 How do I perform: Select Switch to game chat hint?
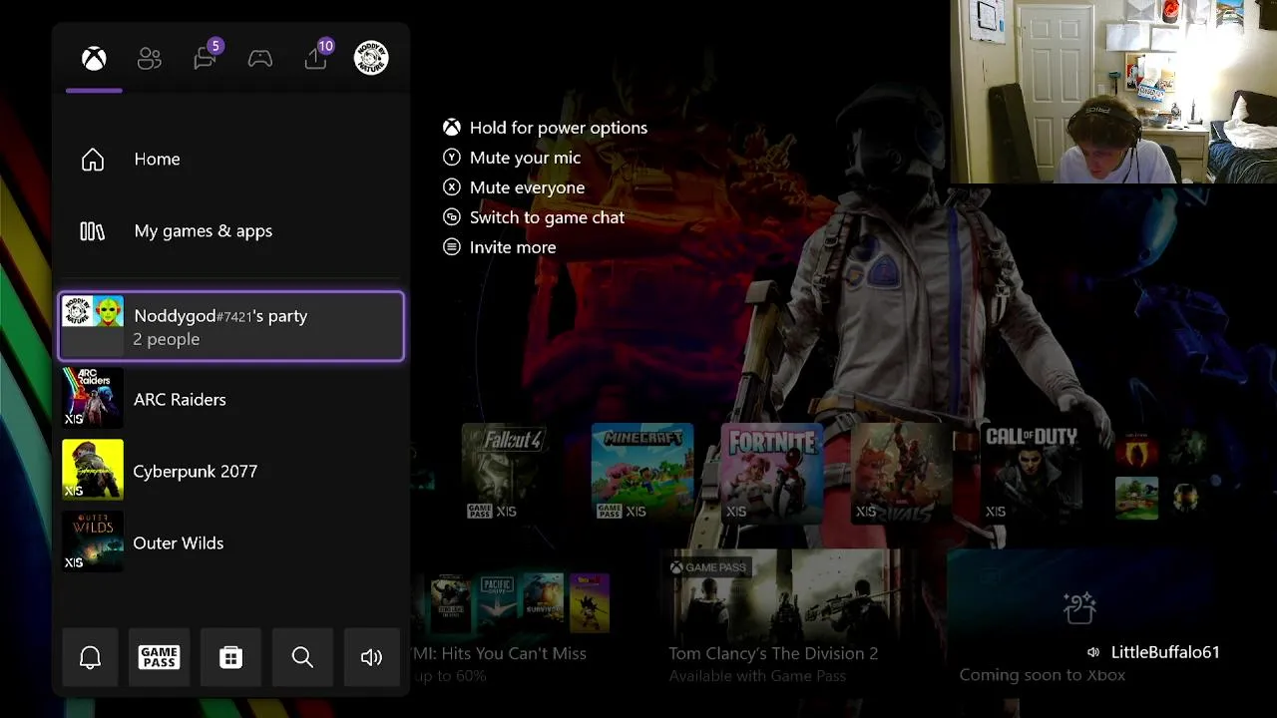(x=534, y=217)
